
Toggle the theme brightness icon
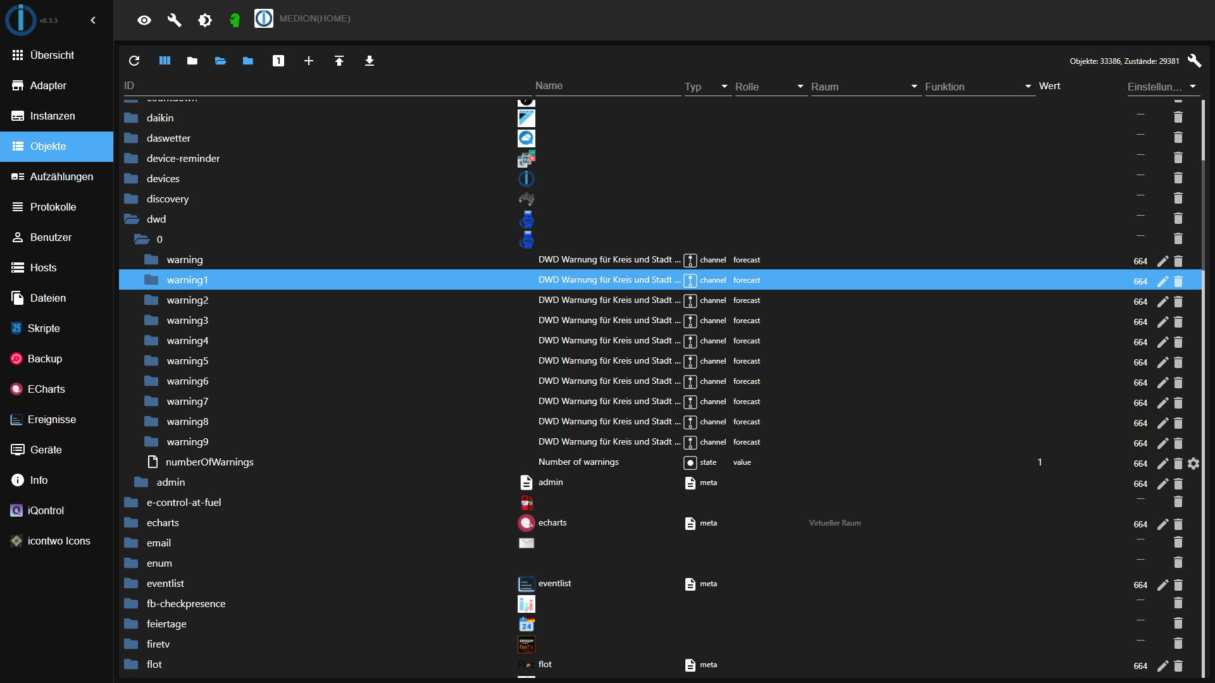click(x=205, y=20)
